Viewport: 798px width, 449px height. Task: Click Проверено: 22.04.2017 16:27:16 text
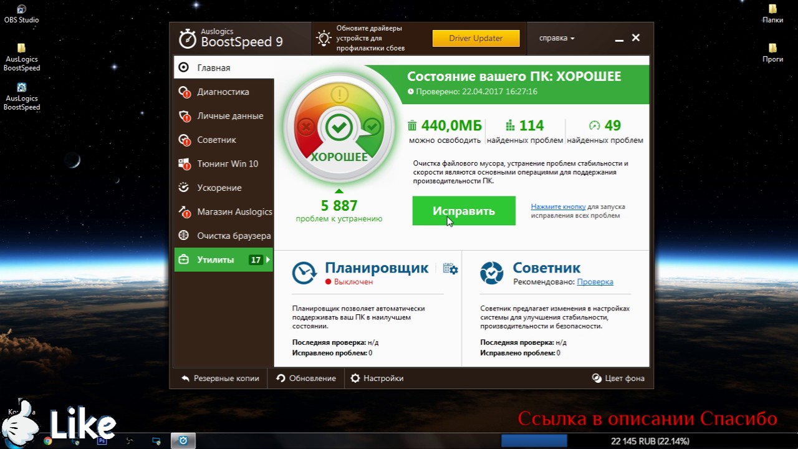click(x=473, y=92)
